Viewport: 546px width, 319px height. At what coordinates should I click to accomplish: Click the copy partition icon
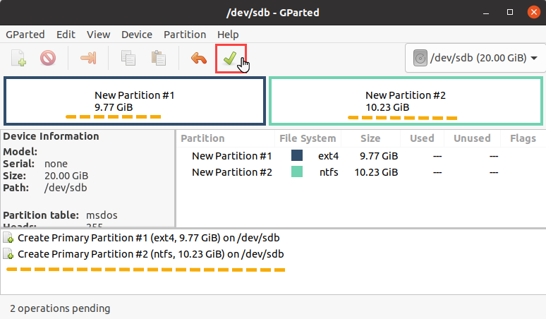[128, 58]
